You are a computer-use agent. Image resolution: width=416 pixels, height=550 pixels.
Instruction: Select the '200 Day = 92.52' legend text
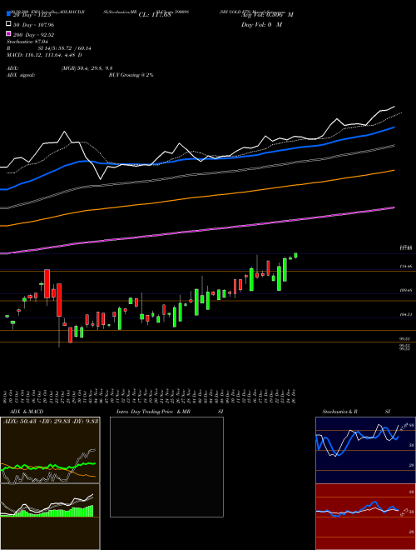[33, 35]
